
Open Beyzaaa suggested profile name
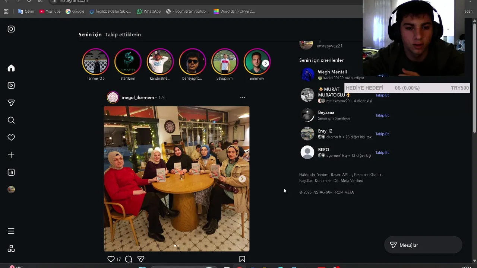tap(326, 112)
